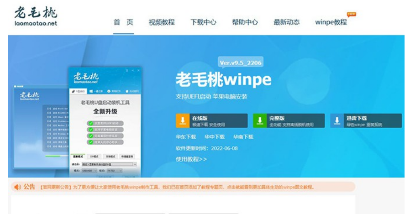Choose 华南下载 mirror link
Viewport: 405px width, 214px height.
pyautogui.click(x=243, y=137)
